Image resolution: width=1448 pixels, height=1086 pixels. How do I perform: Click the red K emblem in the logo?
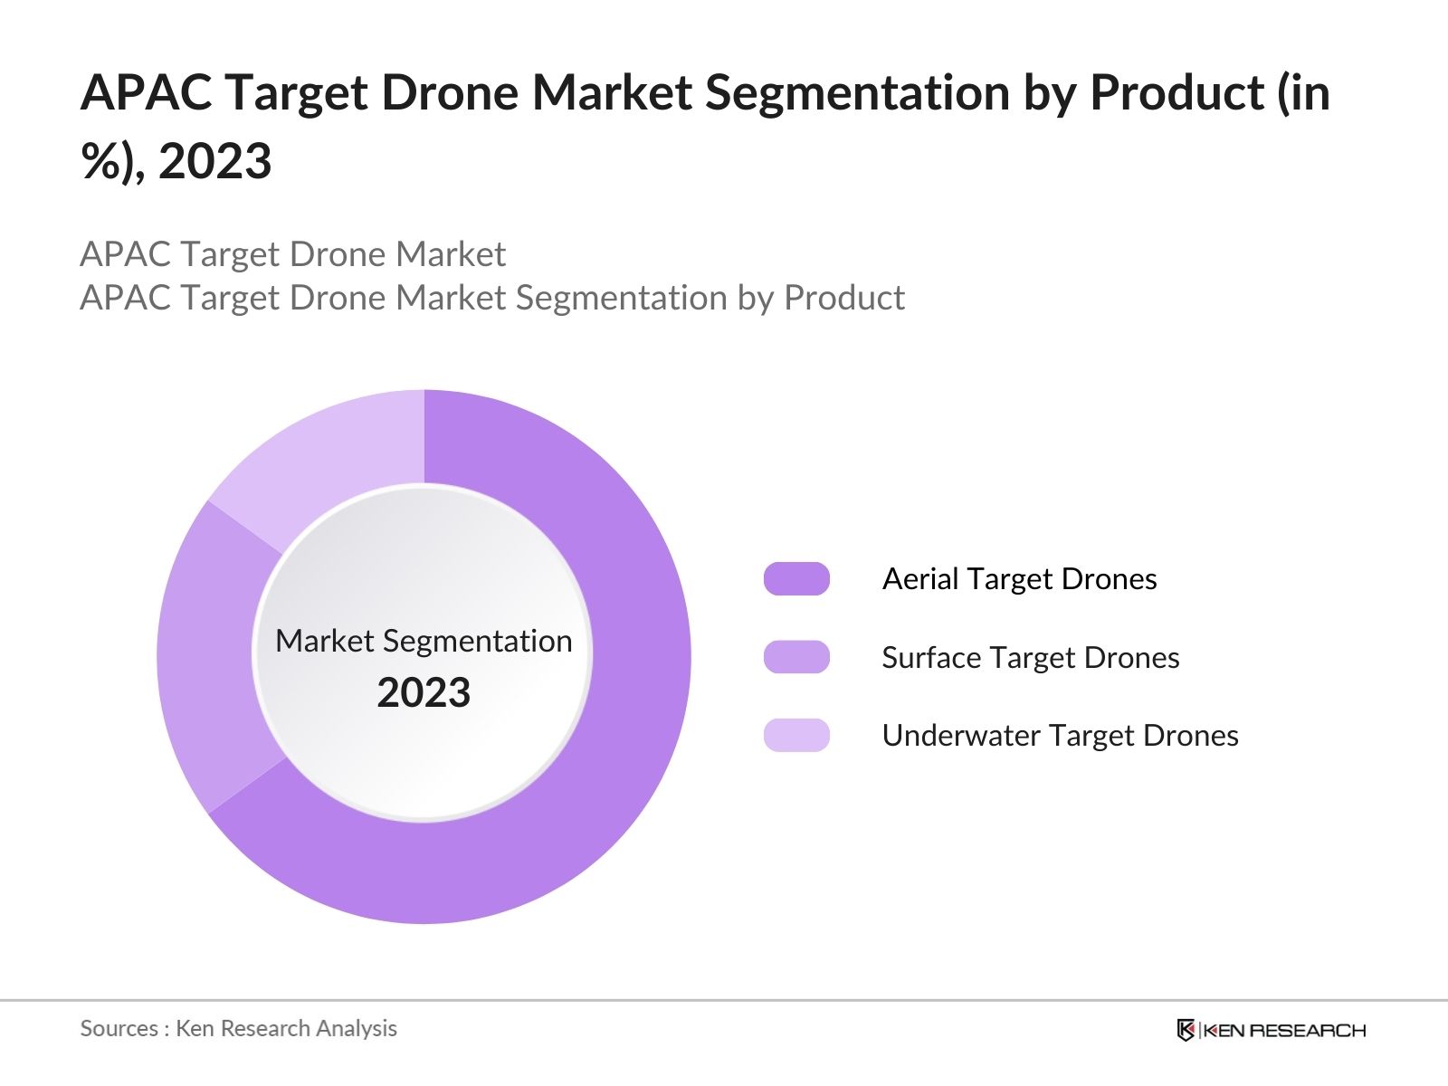click(x=1186, y=1029)
